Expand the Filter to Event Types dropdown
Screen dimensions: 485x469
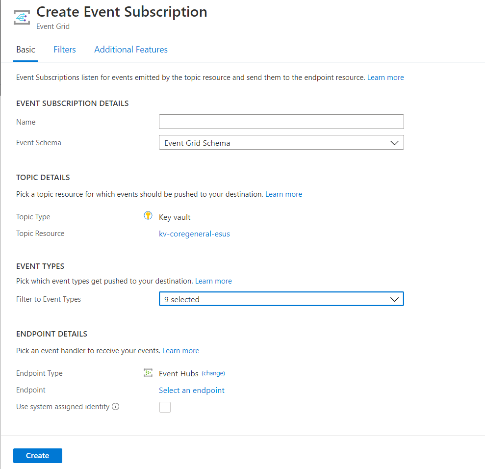[281, 299]
